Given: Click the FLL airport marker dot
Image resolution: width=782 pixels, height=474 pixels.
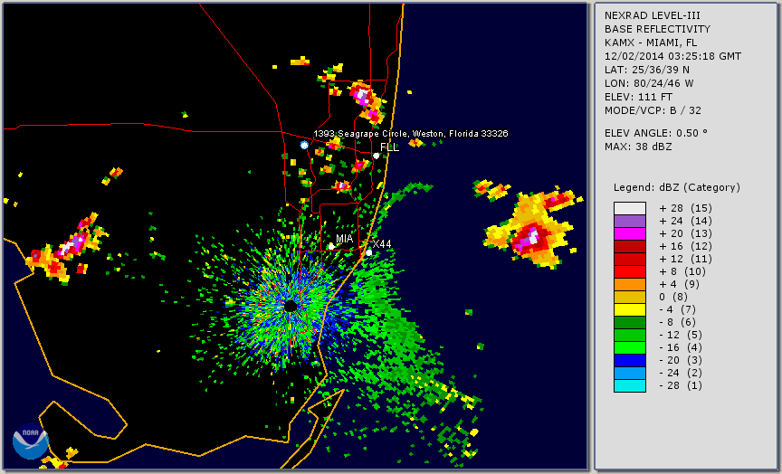Looking at the screenshot, I should click(377, 156).
